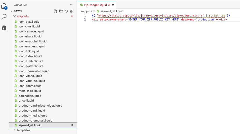Open product-card-placeholder.liquid file
This screenshot has height=134, width=240.
43,106
